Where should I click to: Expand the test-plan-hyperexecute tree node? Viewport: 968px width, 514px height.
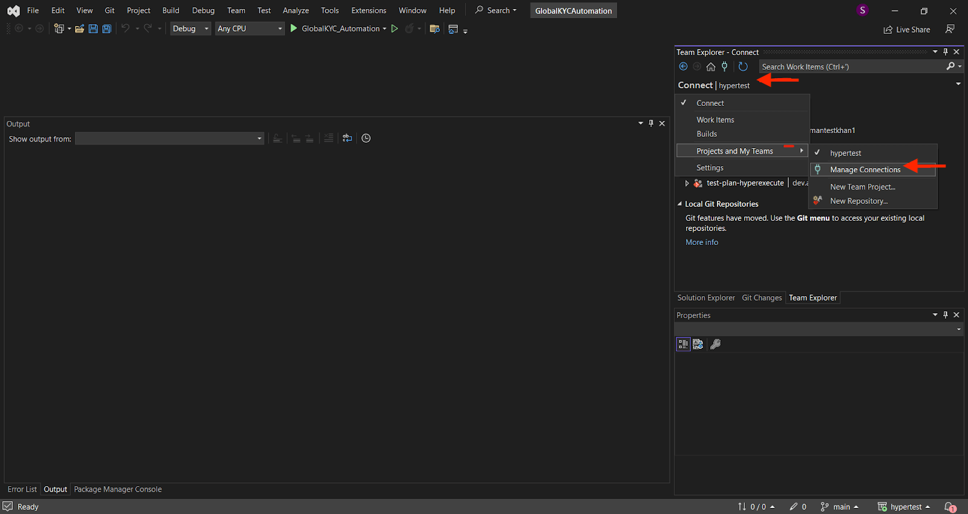tap(687, 183)
